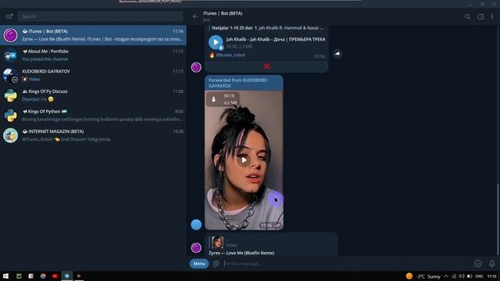Go back with the chat header arrow
Screen dimensions: 500x281
[195, 16]
